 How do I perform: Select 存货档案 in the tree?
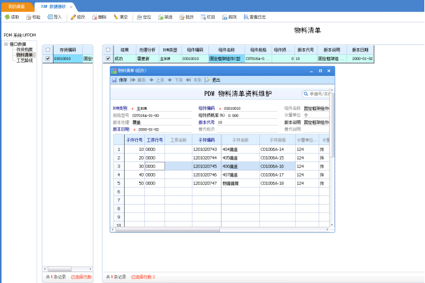tap(24, 50)
